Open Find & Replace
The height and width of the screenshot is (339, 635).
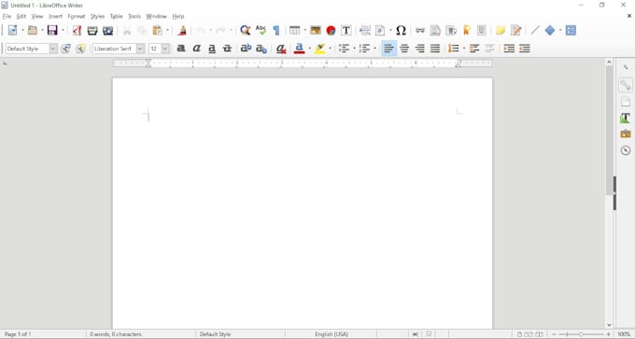coord(245,31)
